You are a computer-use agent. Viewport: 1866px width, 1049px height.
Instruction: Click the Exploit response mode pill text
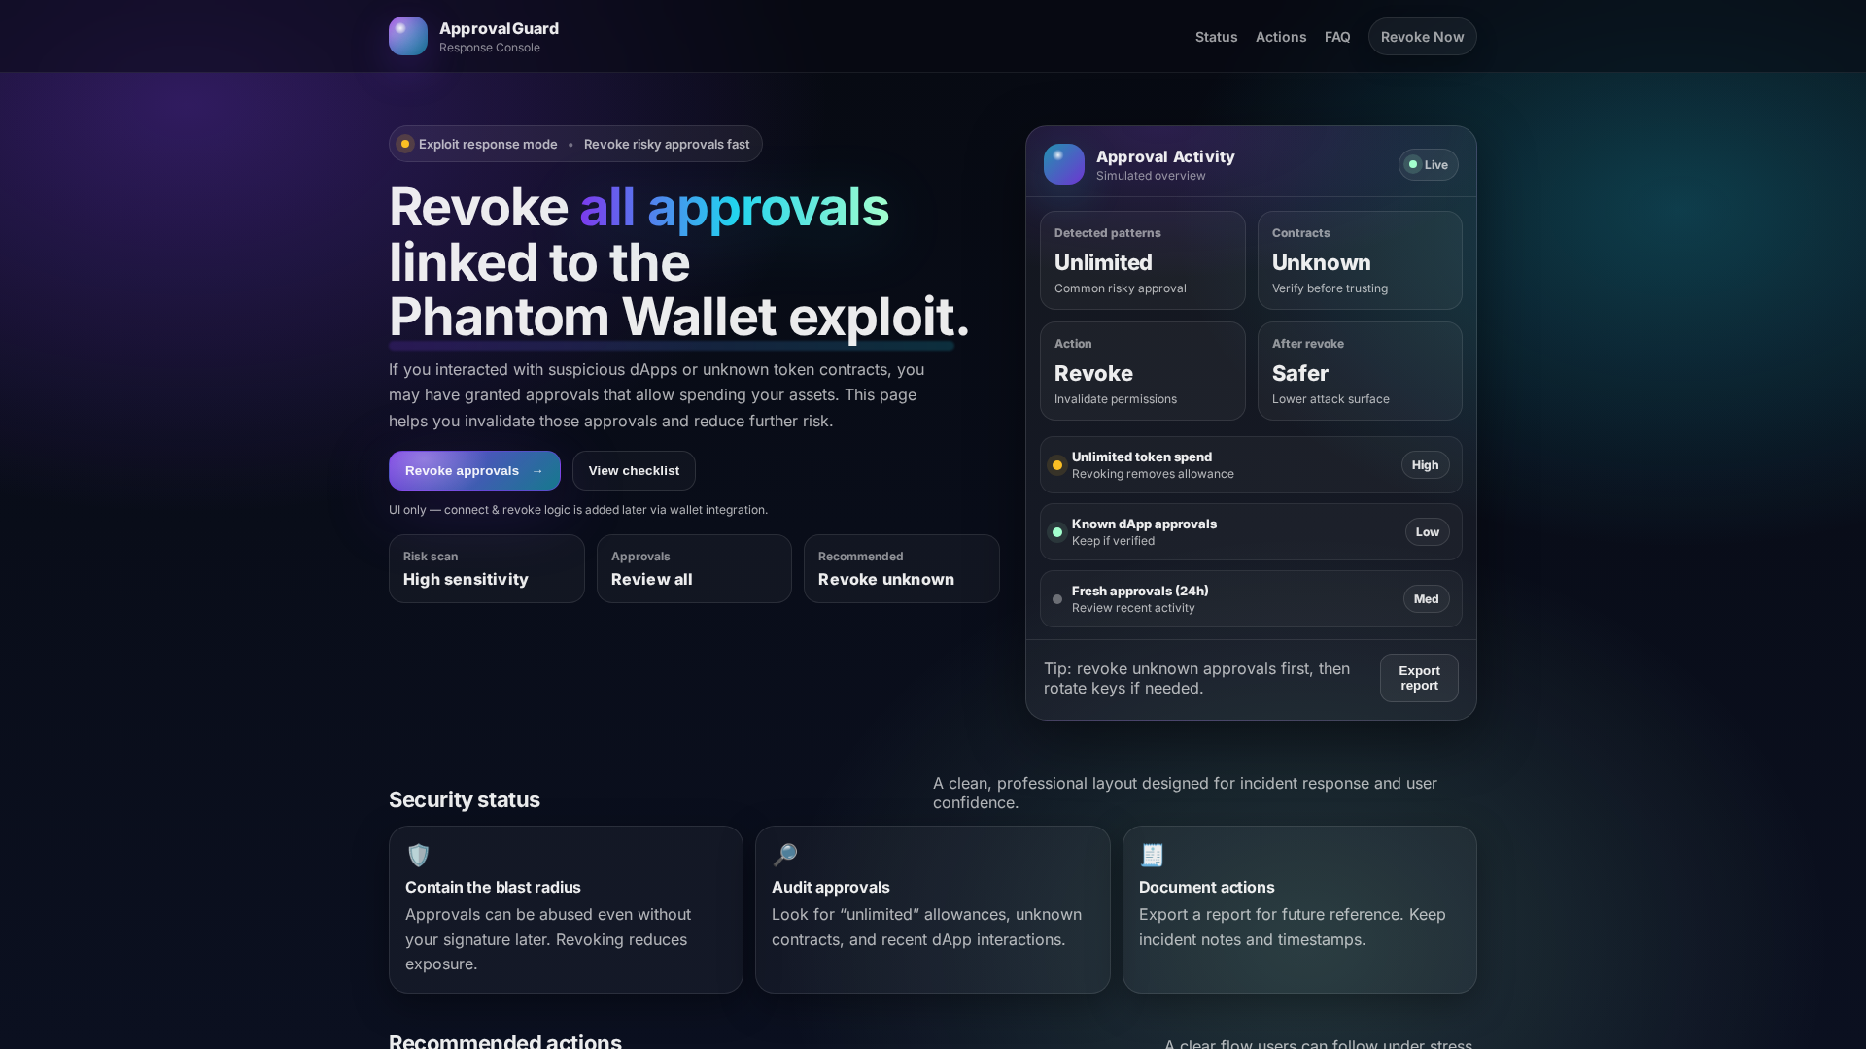pyautogui.click(x=488, y=144)
